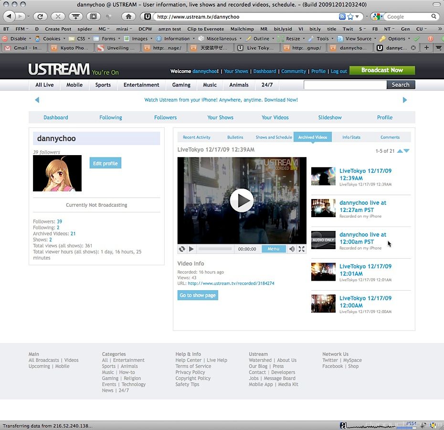Image resolution: width=444 pixels, height=430 pixels.
Task: Switch to the Info/Stats tab
Action: (x=351, y=137)
